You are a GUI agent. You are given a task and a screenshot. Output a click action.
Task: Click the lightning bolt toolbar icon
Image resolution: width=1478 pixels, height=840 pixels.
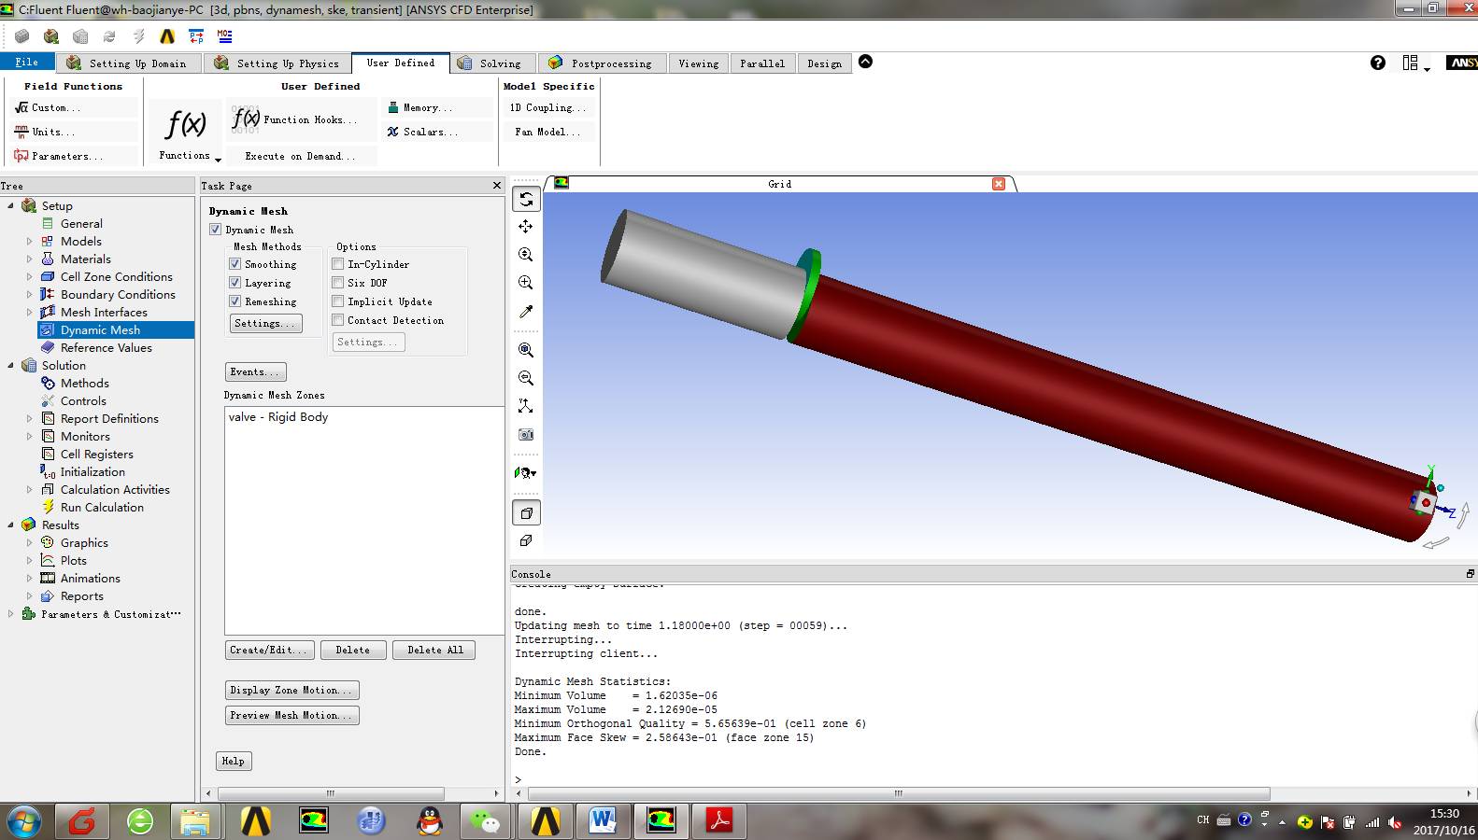[138, 36]
